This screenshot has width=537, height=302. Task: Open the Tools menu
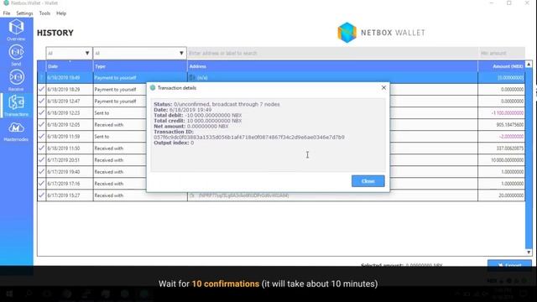(44, 13)
